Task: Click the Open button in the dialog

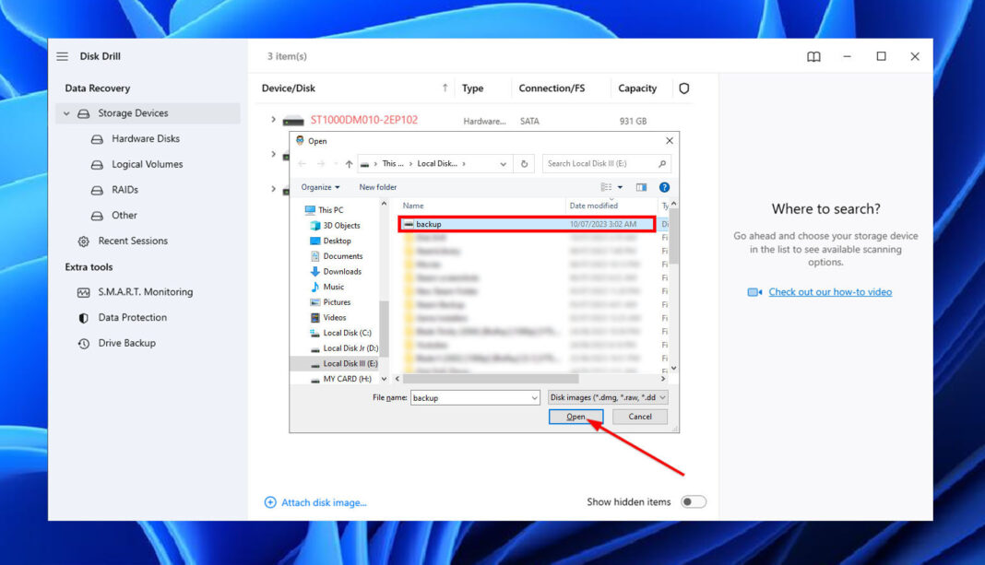Action: [576, 416]
